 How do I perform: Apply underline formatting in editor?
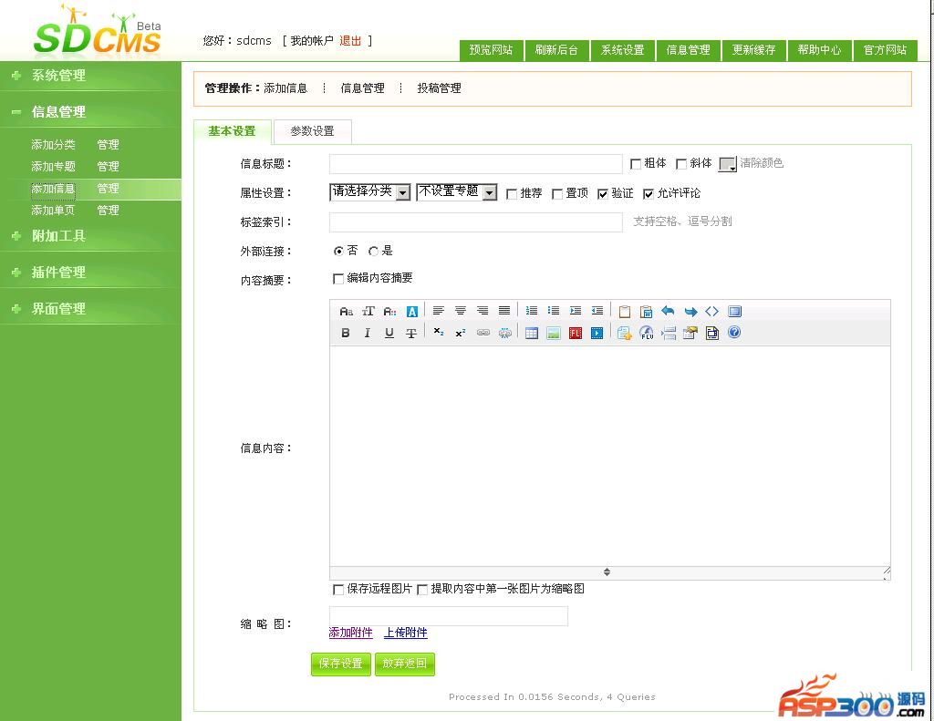point(389,334)
